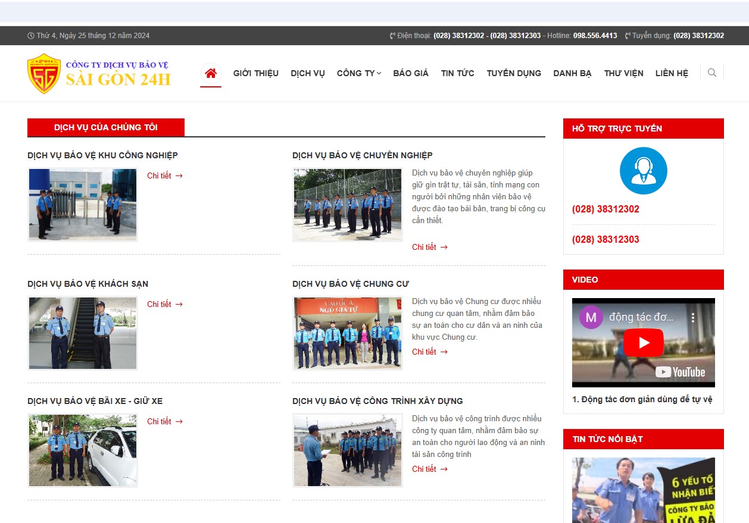Select Tuyển Dụng in navigation
This screenshot has height=523, width=749.
(513, 73)
